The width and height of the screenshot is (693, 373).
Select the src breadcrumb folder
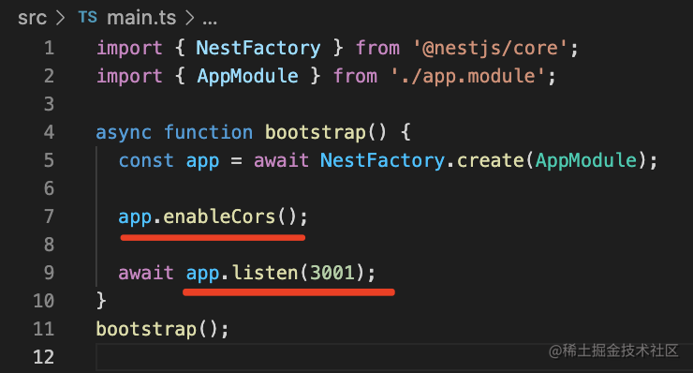click(32, 18)
